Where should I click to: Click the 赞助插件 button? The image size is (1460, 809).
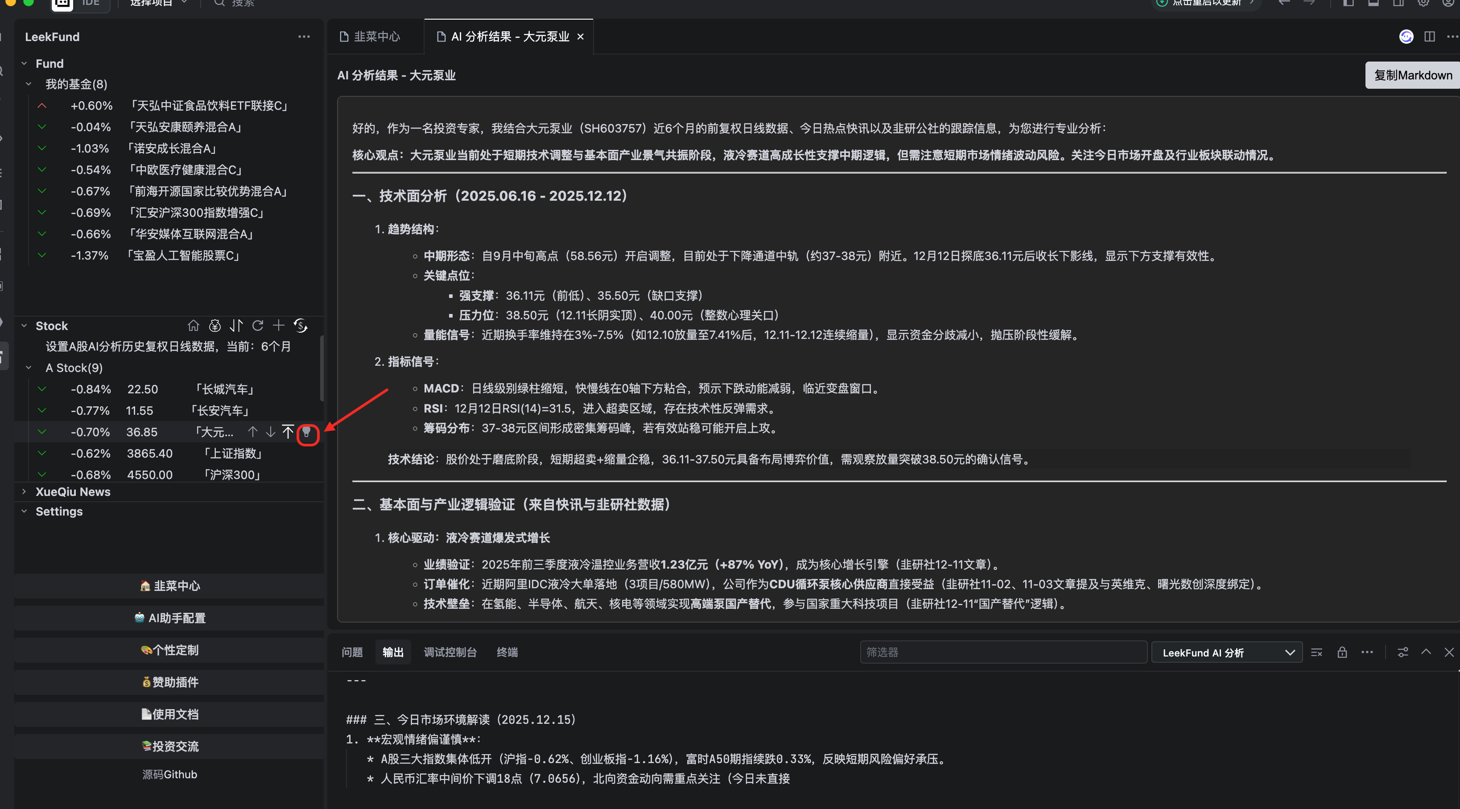pos(169,682)
